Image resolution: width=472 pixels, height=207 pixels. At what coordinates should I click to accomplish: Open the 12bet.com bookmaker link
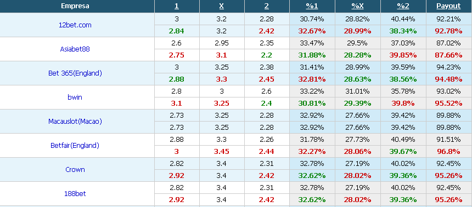[75, 25]
